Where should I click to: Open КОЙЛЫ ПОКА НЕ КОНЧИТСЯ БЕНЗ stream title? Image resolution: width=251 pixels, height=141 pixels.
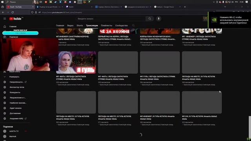pyautogui.click(x=158, y=38)
